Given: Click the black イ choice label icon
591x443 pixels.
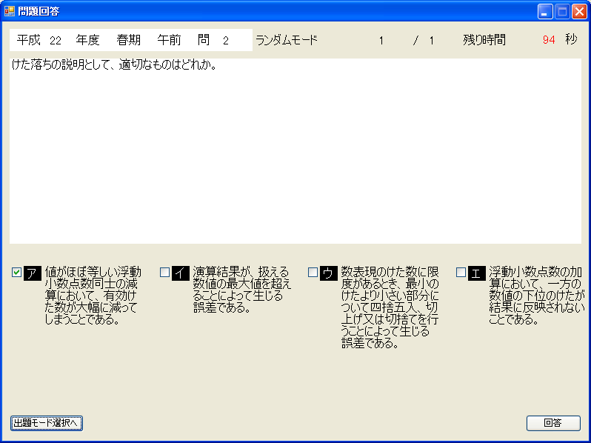Looking at the screenshot, I should click(x=181, y=273).
